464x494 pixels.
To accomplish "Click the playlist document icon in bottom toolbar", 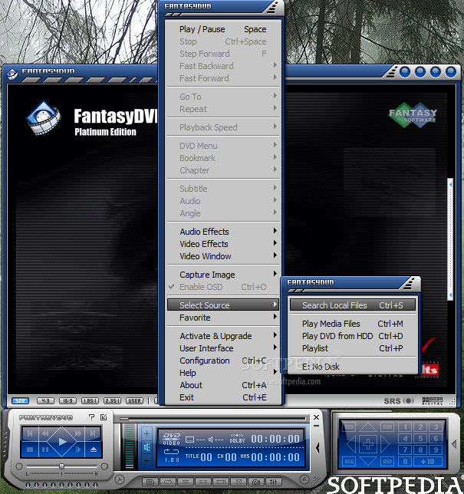I will (150, 482).
